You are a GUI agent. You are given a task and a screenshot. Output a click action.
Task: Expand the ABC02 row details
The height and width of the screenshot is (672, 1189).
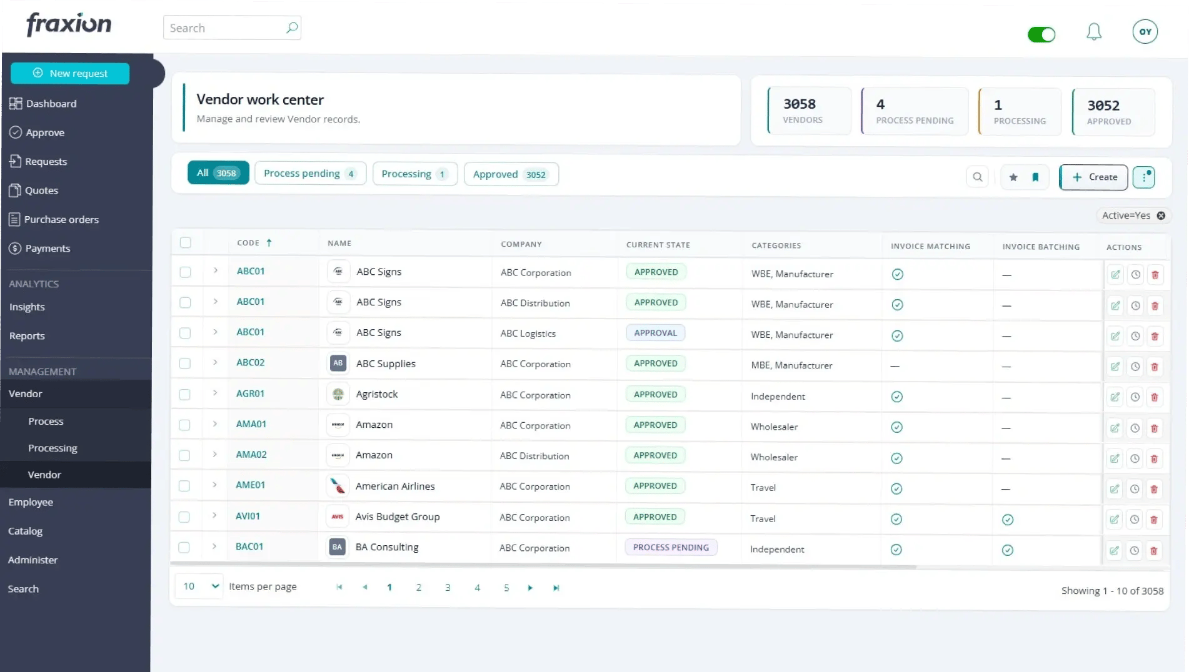click(215, 362)
